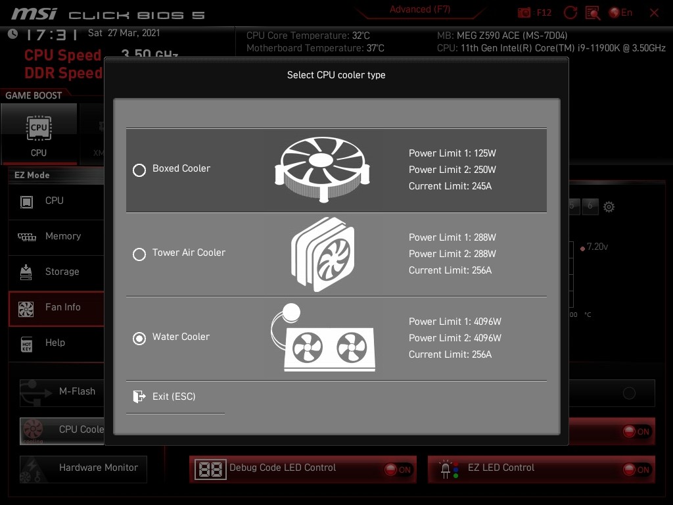Viewport: 673px width, 505px height.
Task: Switch to Advanced (F7) mode
Action: (419, 10)
